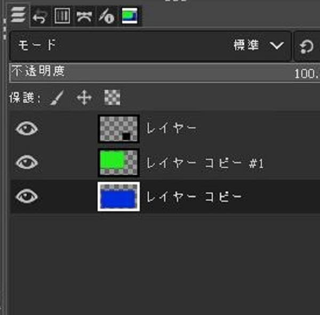This screenshot has width=320, height=315.
Task: Hide the レイヤー コピー layer eye
Action: tap(27, 196)
